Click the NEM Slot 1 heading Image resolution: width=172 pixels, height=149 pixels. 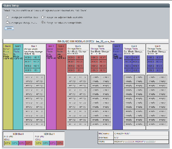[x=49, y=134]
